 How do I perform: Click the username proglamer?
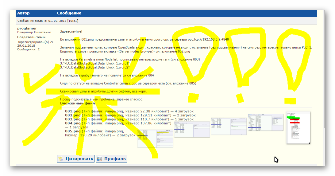[27, 28]
